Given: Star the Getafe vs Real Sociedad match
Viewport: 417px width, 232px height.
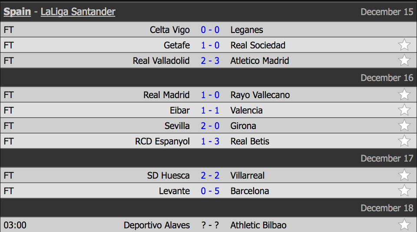Looking at the screenshot, I should [404, 45].
